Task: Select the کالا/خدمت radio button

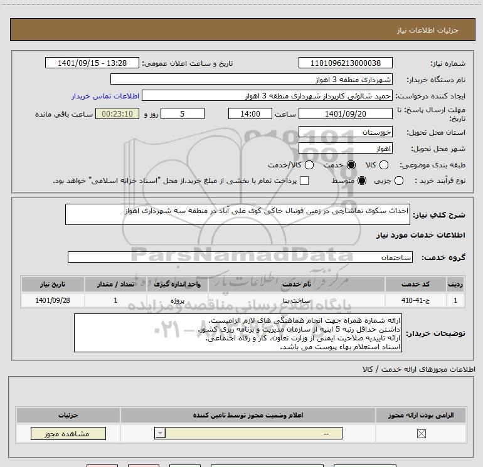Action: [x=309, y=165]
